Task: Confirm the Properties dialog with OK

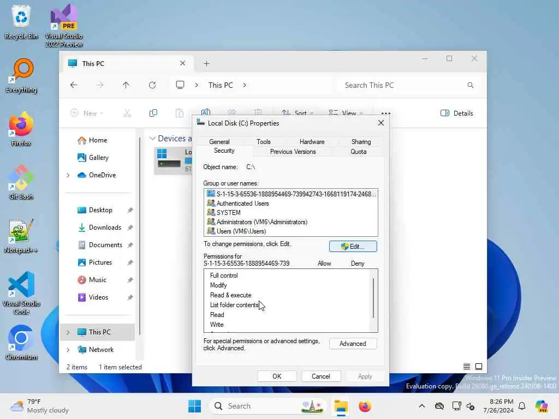Action: pyautogui.click(x=277, y=376)
